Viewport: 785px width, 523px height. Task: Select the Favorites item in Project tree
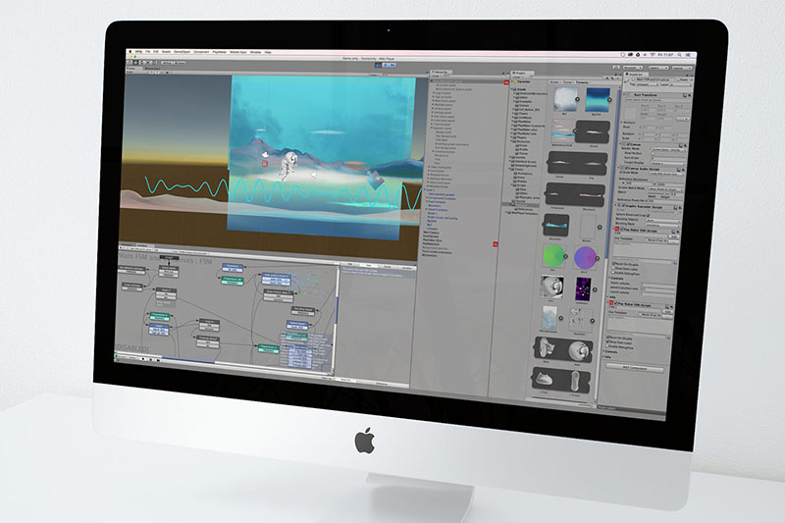(x=522, y=81)
